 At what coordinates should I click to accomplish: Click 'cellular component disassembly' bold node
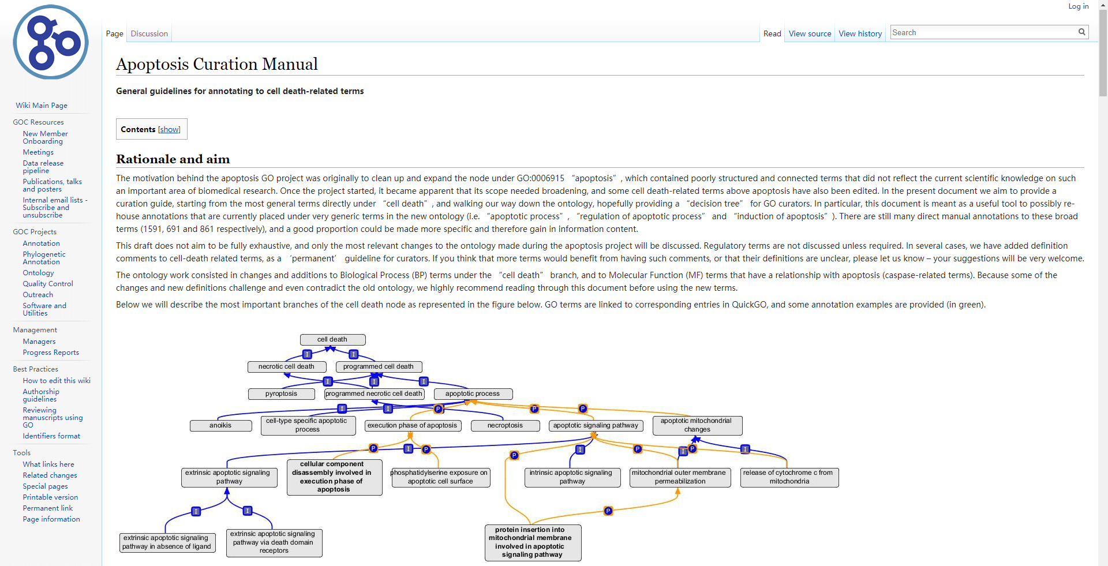point(334,477)
